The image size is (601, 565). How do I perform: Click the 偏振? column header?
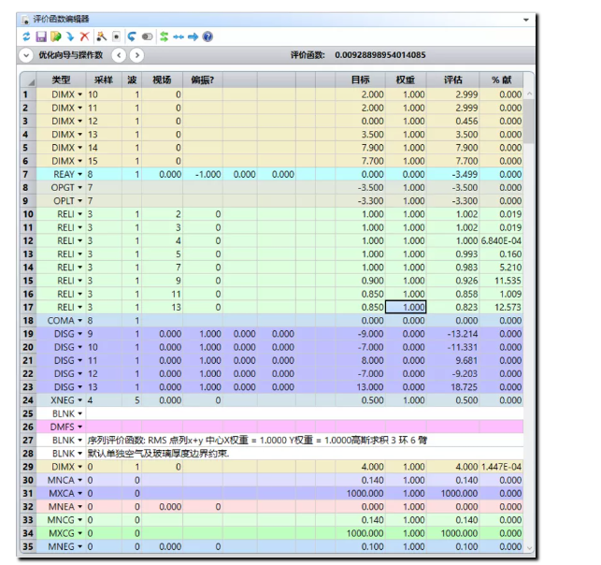203,80
